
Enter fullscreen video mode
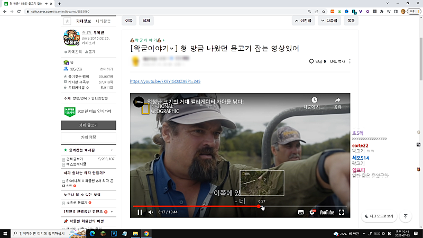342,212
